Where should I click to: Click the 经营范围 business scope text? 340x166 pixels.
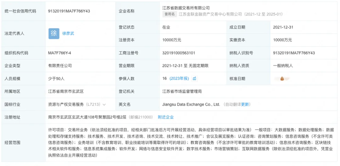point(191,143)
